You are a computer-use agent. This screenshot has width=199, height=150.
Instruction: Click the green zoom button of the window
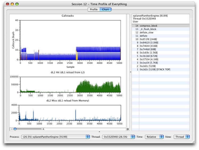tap(17, 4)
